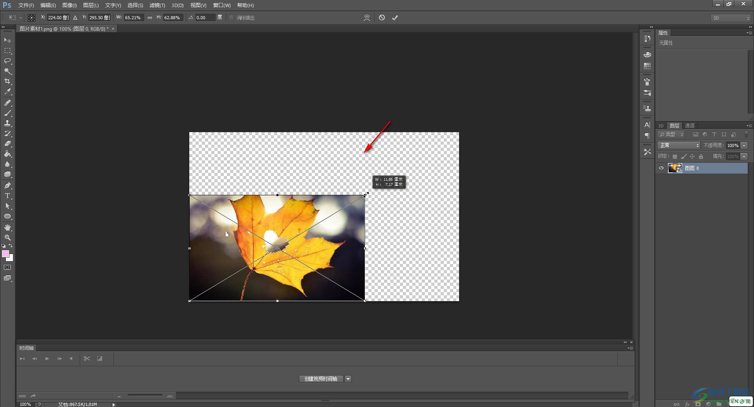Click the background white color swatch

tap(11, 258)
